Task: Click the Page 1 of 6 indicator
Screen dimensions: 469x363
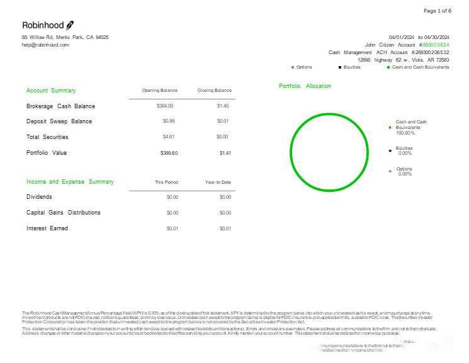Action: (437, 11)
